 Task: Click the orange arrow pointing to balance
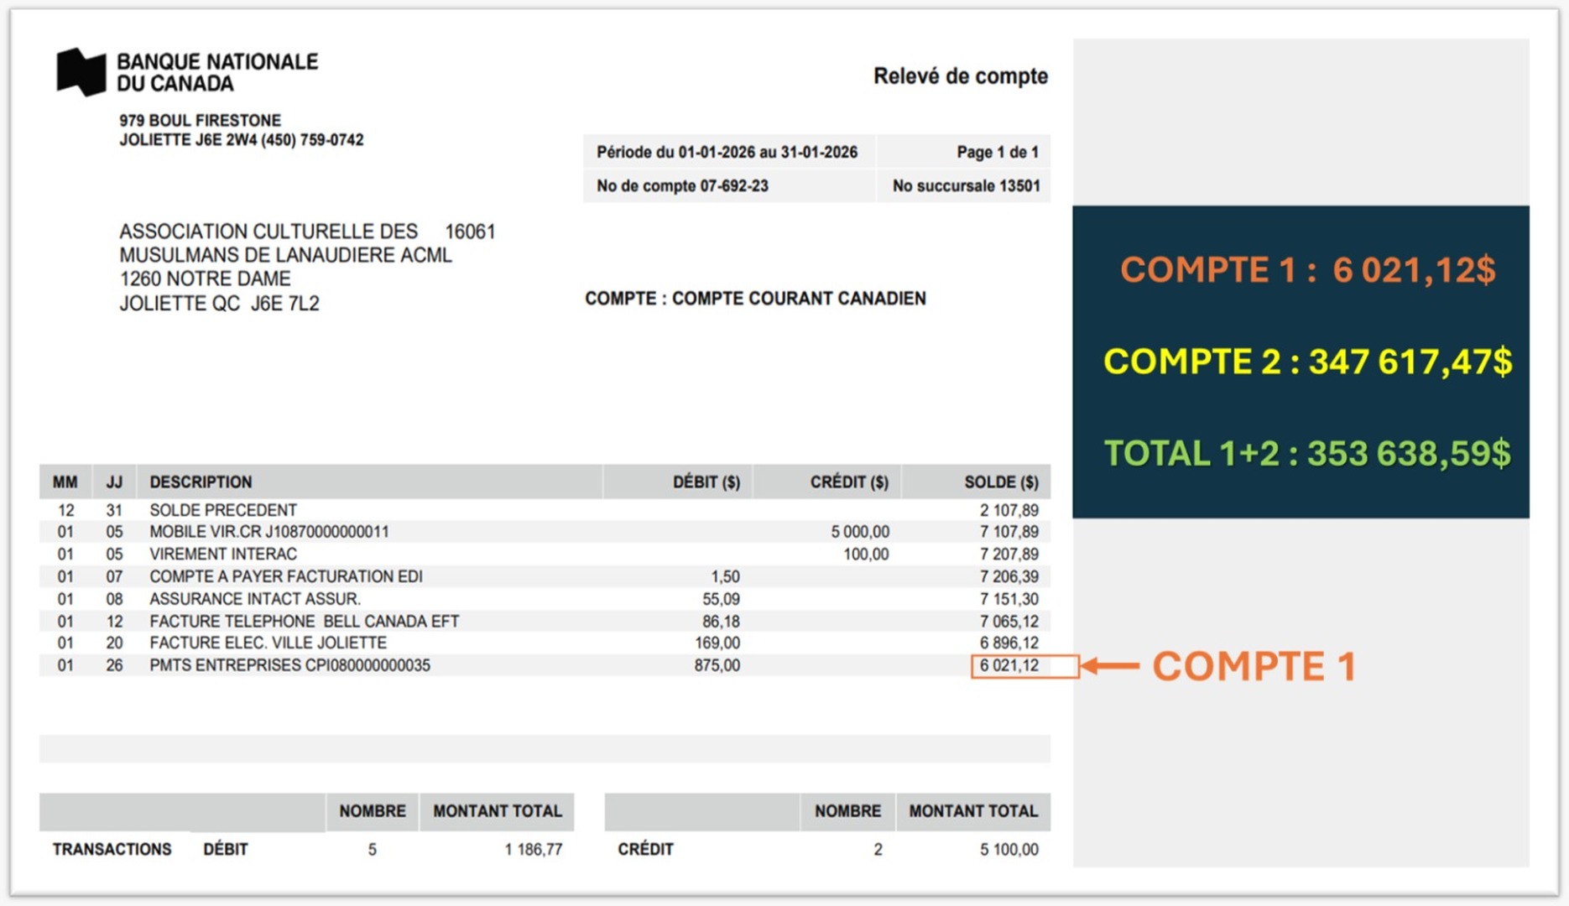pyautogui.click(x=1109, y=666)
